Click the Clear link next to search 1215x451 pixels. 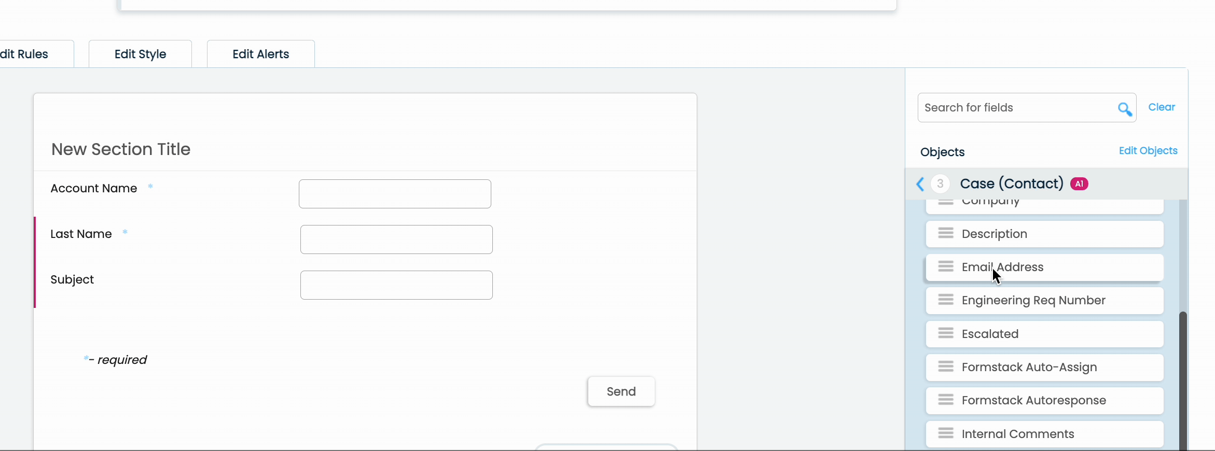point(1161,107)
